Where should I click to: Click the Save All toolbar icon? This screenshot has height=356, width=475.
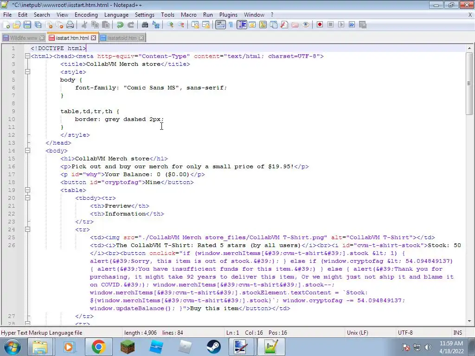38,25
